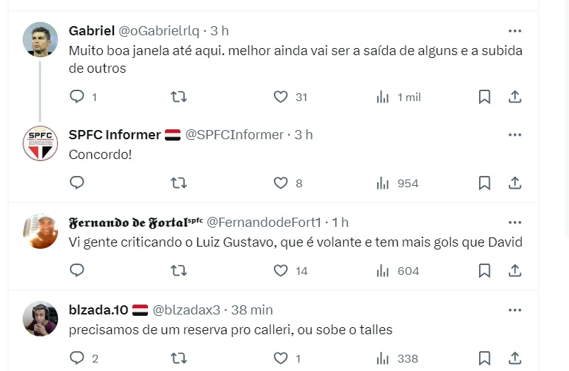Open @SPFCInformer profile handle link
This screenshot has width=569, height=371.
tap(234, 134)
